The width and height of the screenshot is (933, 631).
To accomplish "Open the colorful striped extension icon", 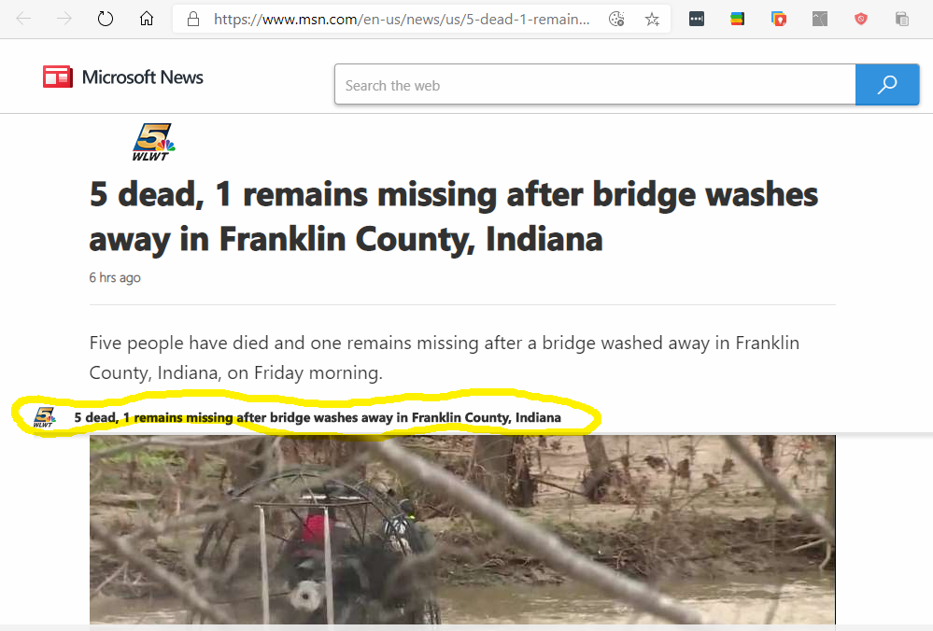I will click(737, 19).
